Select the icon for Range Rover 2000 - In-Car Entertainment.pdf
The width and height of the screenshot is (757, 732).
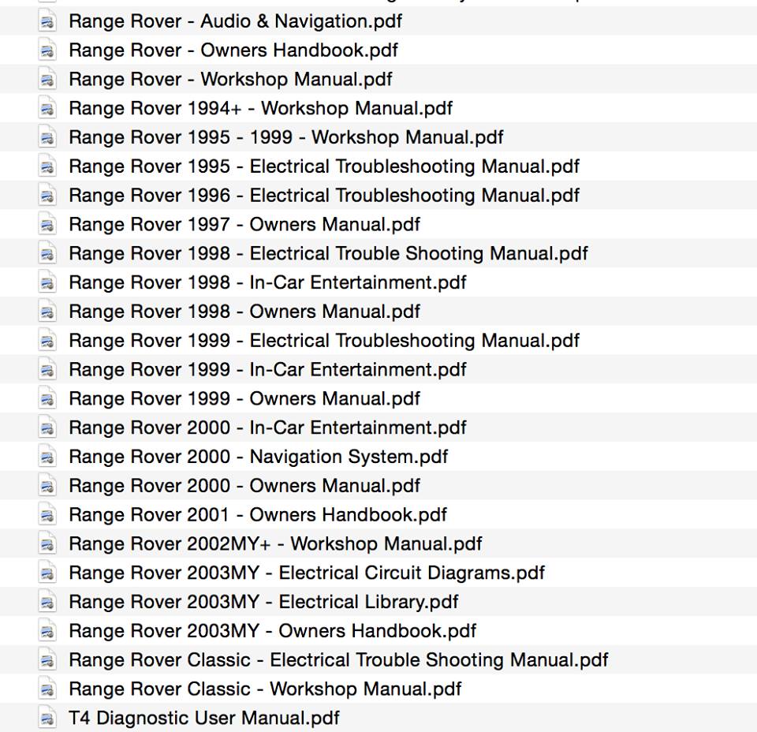point(47,428)
